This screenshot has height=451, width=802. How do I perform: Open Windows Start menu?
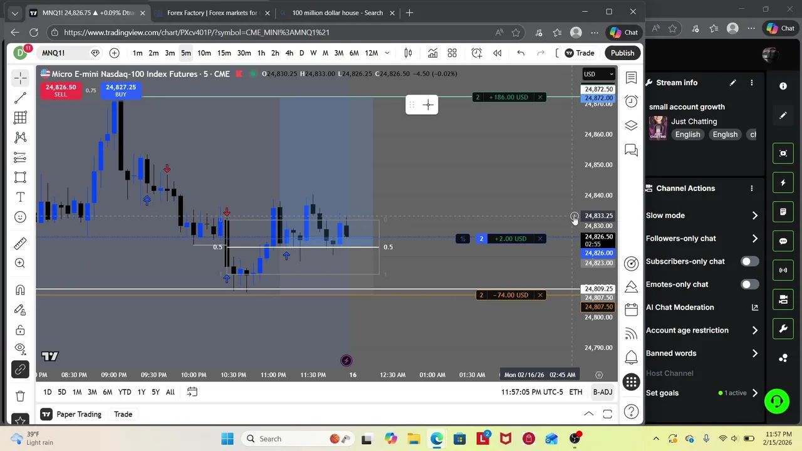pos(227,439)
